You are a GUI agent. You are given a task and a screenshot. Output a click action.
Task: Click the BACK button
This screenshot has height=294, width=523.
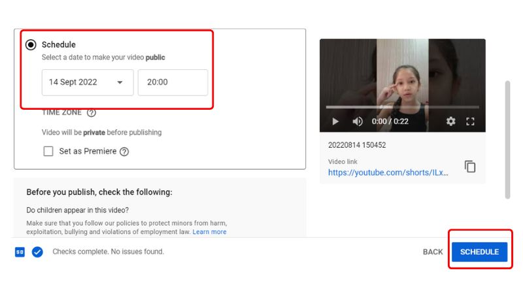[433, 252]
